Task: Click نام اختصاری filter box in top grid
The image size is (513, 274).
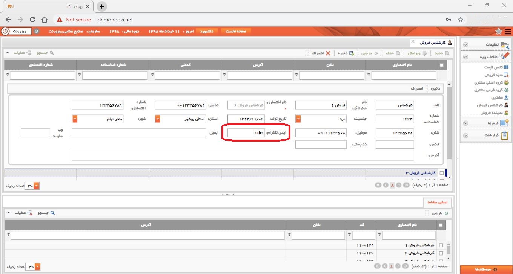Action: point(404,76)
